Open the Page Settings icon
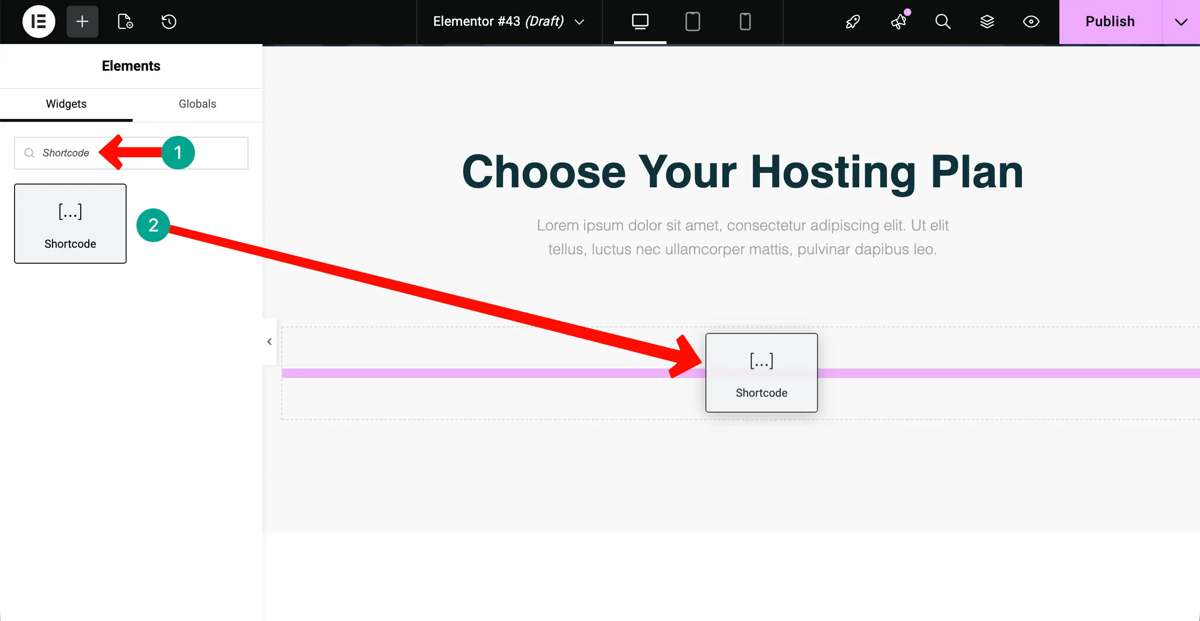 (124, 22)
